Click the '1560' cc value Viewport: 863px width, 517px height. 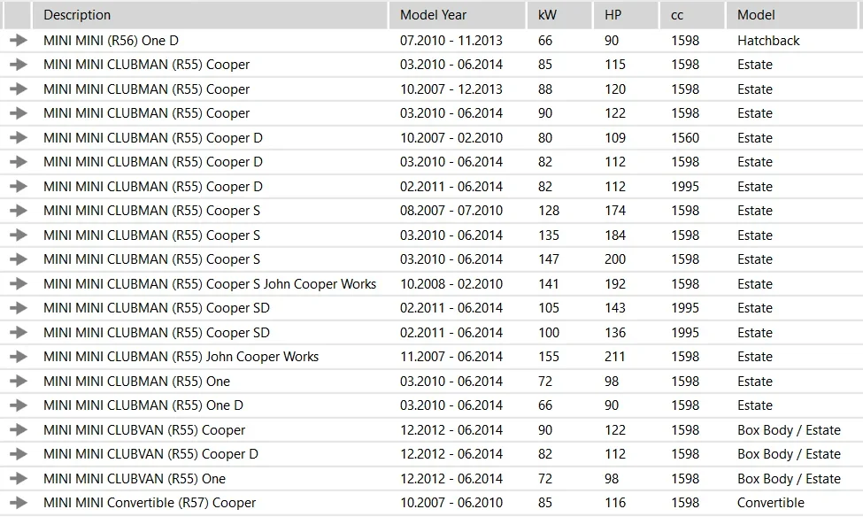pyautogui.click(x=685, y=137)
